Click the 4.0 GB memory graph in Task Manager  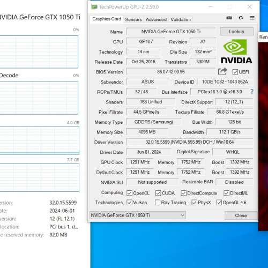[40, 140]
